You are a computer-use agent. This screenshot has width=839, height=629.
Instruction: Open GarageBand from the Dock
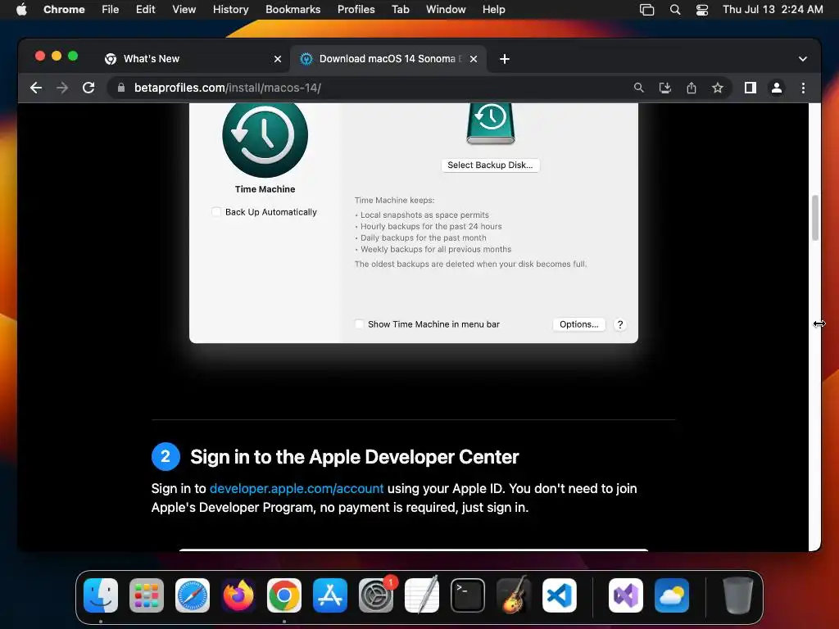(514, 595)
